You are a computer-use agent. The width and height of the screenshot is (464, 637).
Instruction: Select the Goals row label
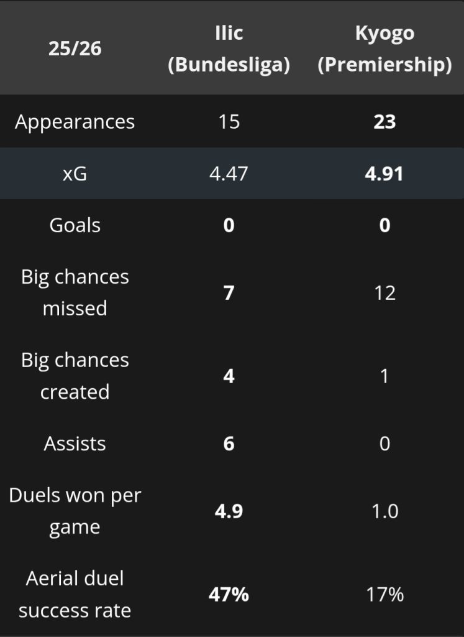pyautogui.click(x=75, y=225)
